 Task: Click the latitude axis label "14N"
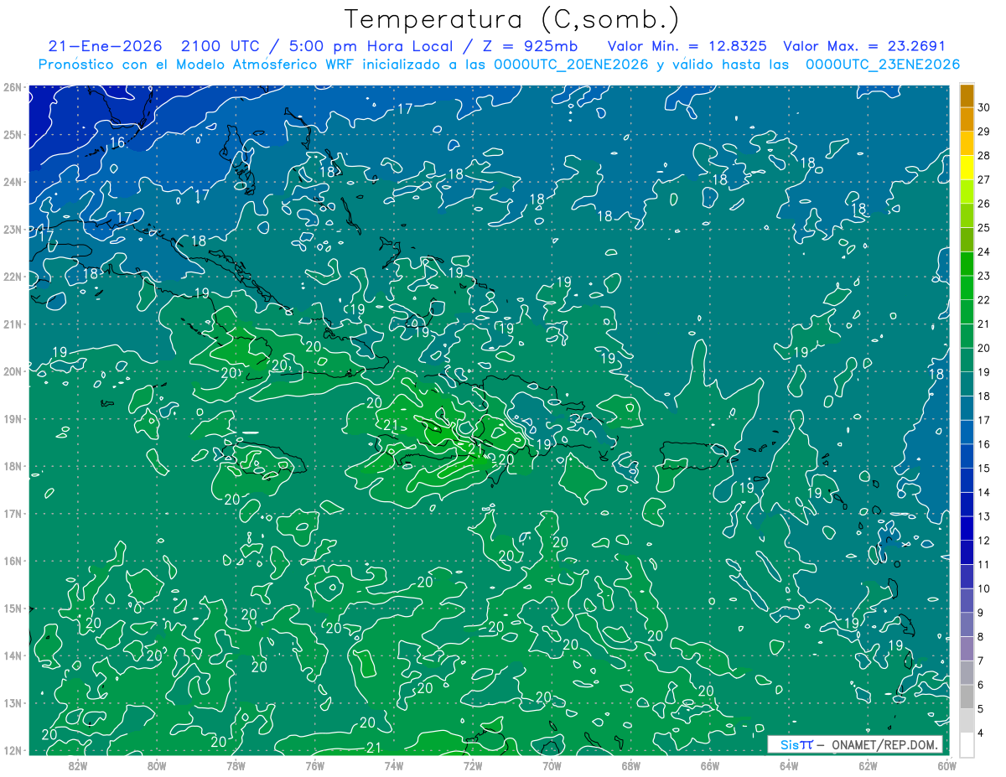[13, 655]
